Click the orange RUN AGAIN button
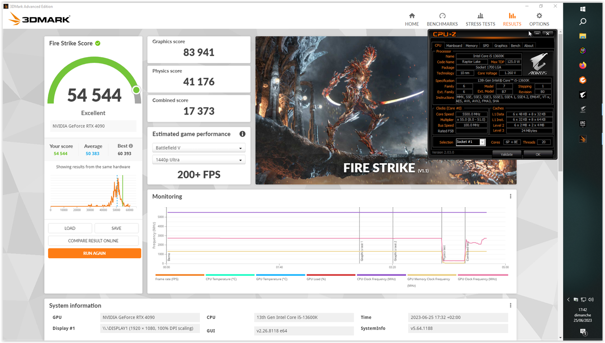605x343 pixels. click(95, 253)
